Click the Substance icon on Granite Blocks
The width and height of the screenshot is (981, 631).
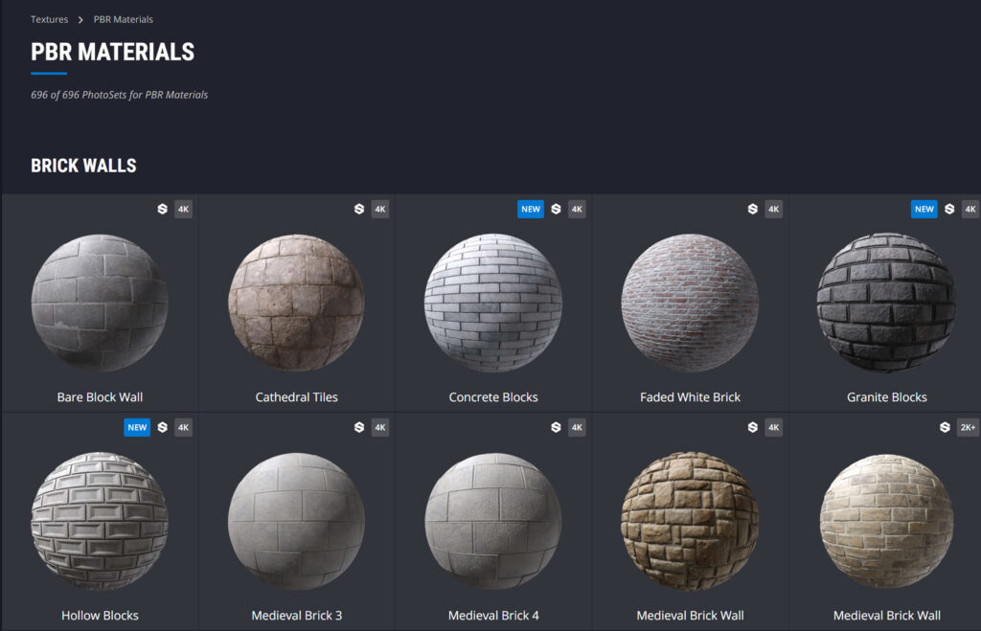click(949, 209)
